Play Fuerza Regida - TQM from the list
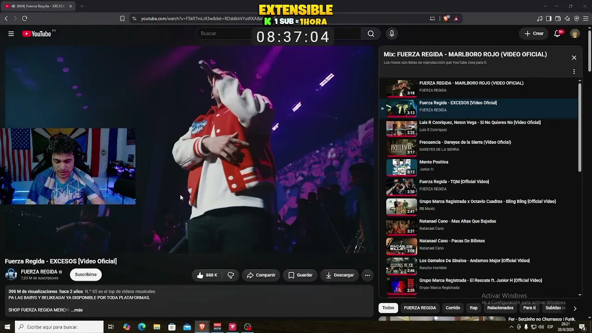This screenshot has height=333, width=592. [479, 186]
